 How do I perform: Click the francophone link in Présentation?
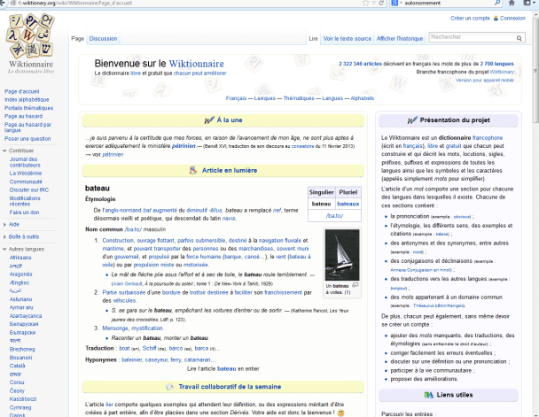point(488,137)
